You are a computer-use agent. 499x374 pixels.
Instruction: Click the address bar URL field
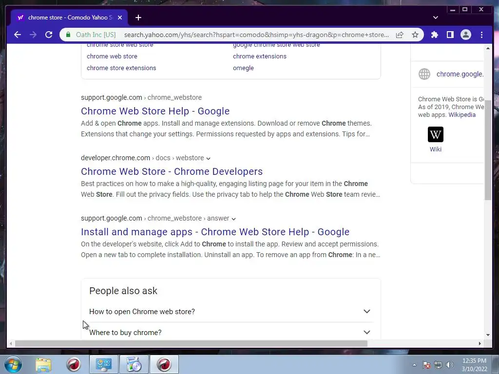point(256,35)
